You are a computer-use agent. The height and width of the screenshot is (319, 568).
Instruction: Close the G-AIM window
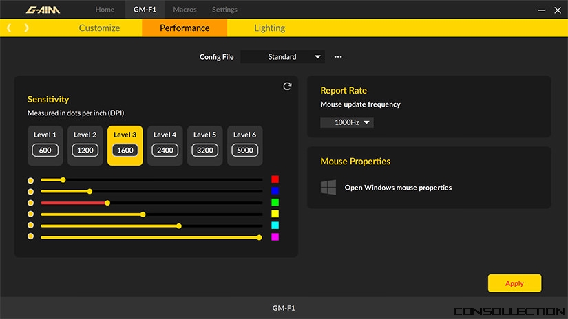tap(558, 10)
